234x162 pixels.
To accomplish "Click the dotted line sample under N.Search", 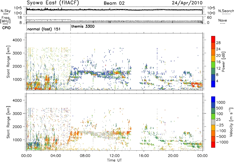I will 226,14.
